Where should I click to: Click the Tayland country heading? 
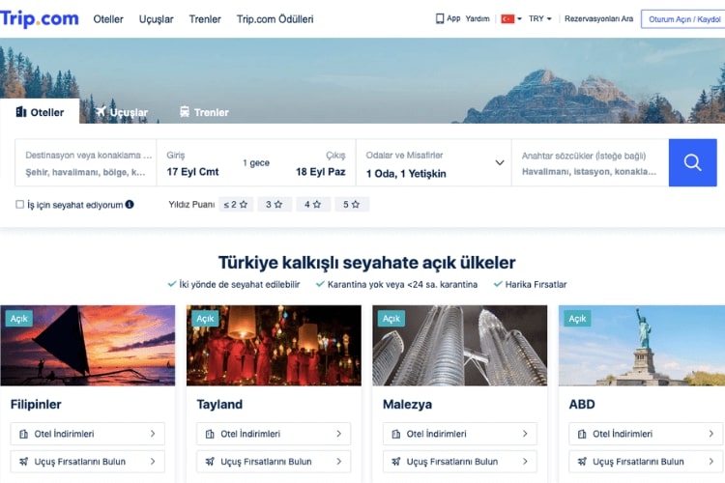(x=219, y=405)
